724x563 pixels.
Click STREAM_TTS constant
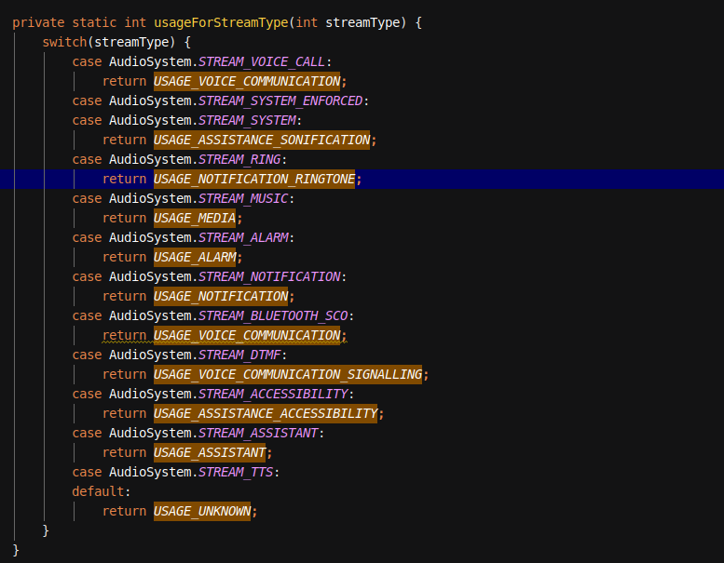236,472
